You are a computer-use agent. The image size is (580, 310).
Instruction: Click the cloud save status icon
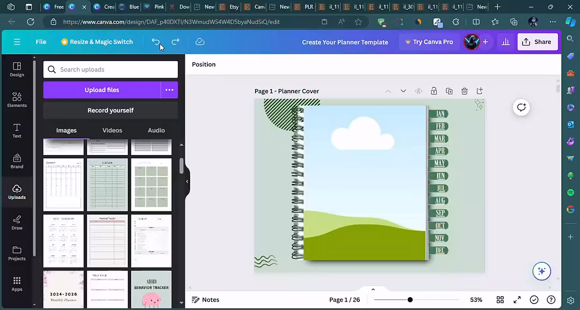tap(200, 42)
